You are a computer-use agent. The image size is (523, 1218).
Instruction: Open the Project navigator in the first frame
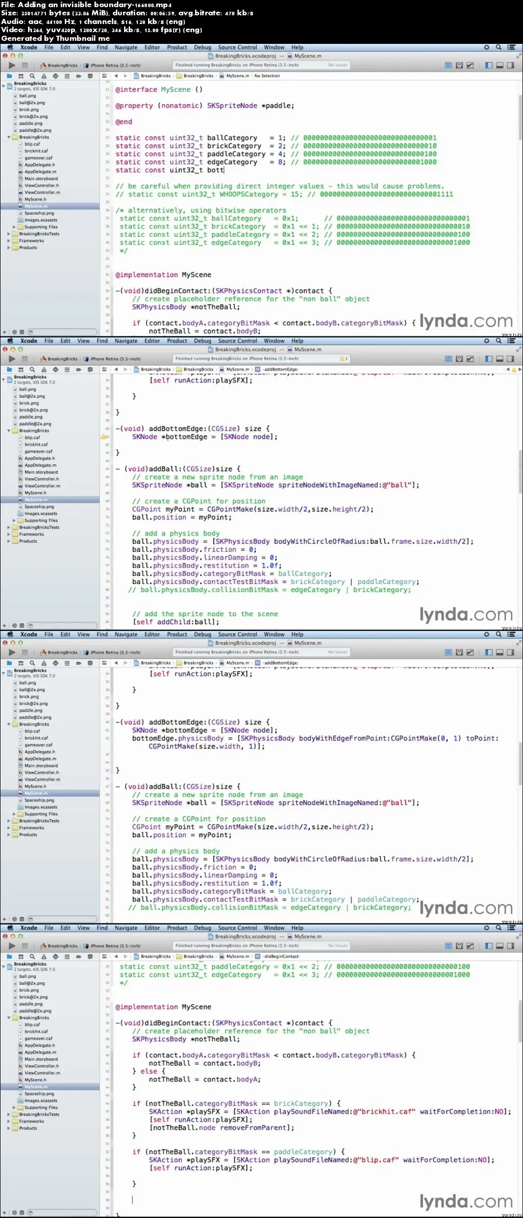(x=9, y=76)
